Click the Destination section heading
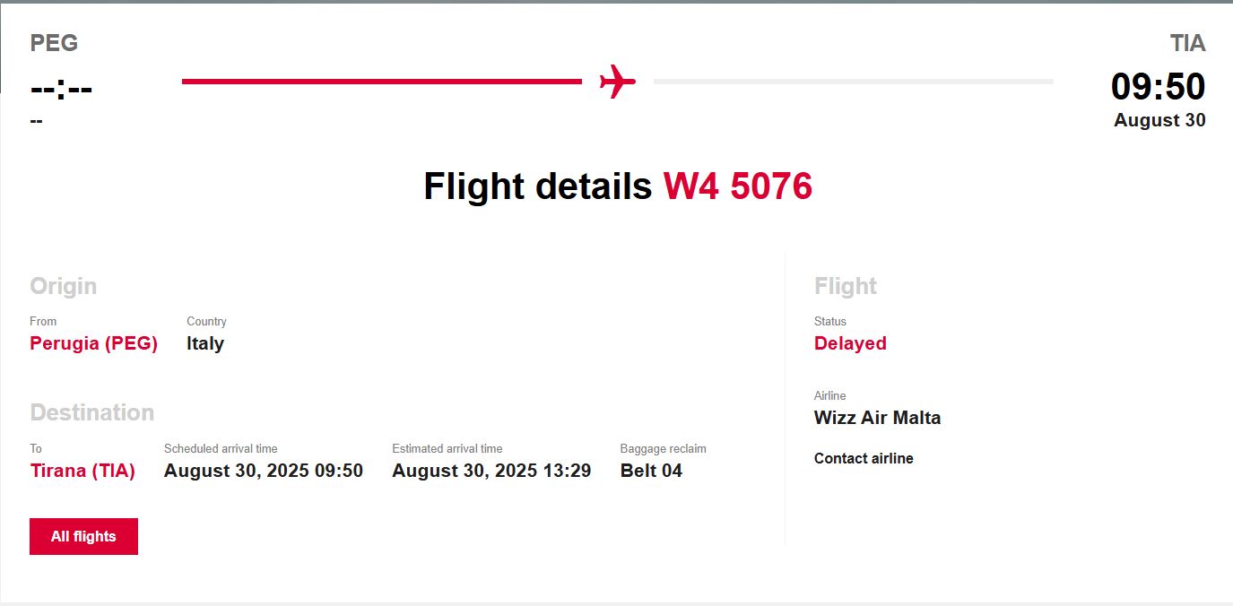The height and width of the screenshot is (606, 1233). [x=91, y=412]
